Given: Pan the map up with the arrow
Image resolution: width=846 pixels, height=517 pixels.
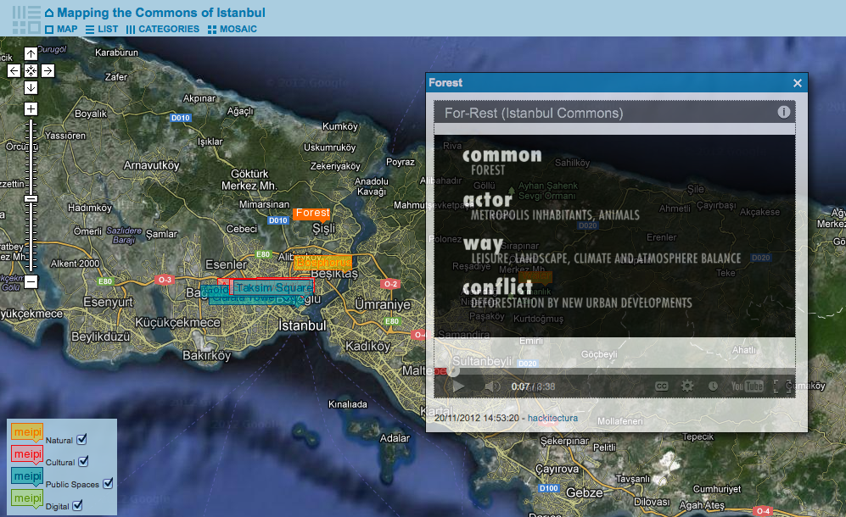Looking at the screenshot, I should 31,53.
